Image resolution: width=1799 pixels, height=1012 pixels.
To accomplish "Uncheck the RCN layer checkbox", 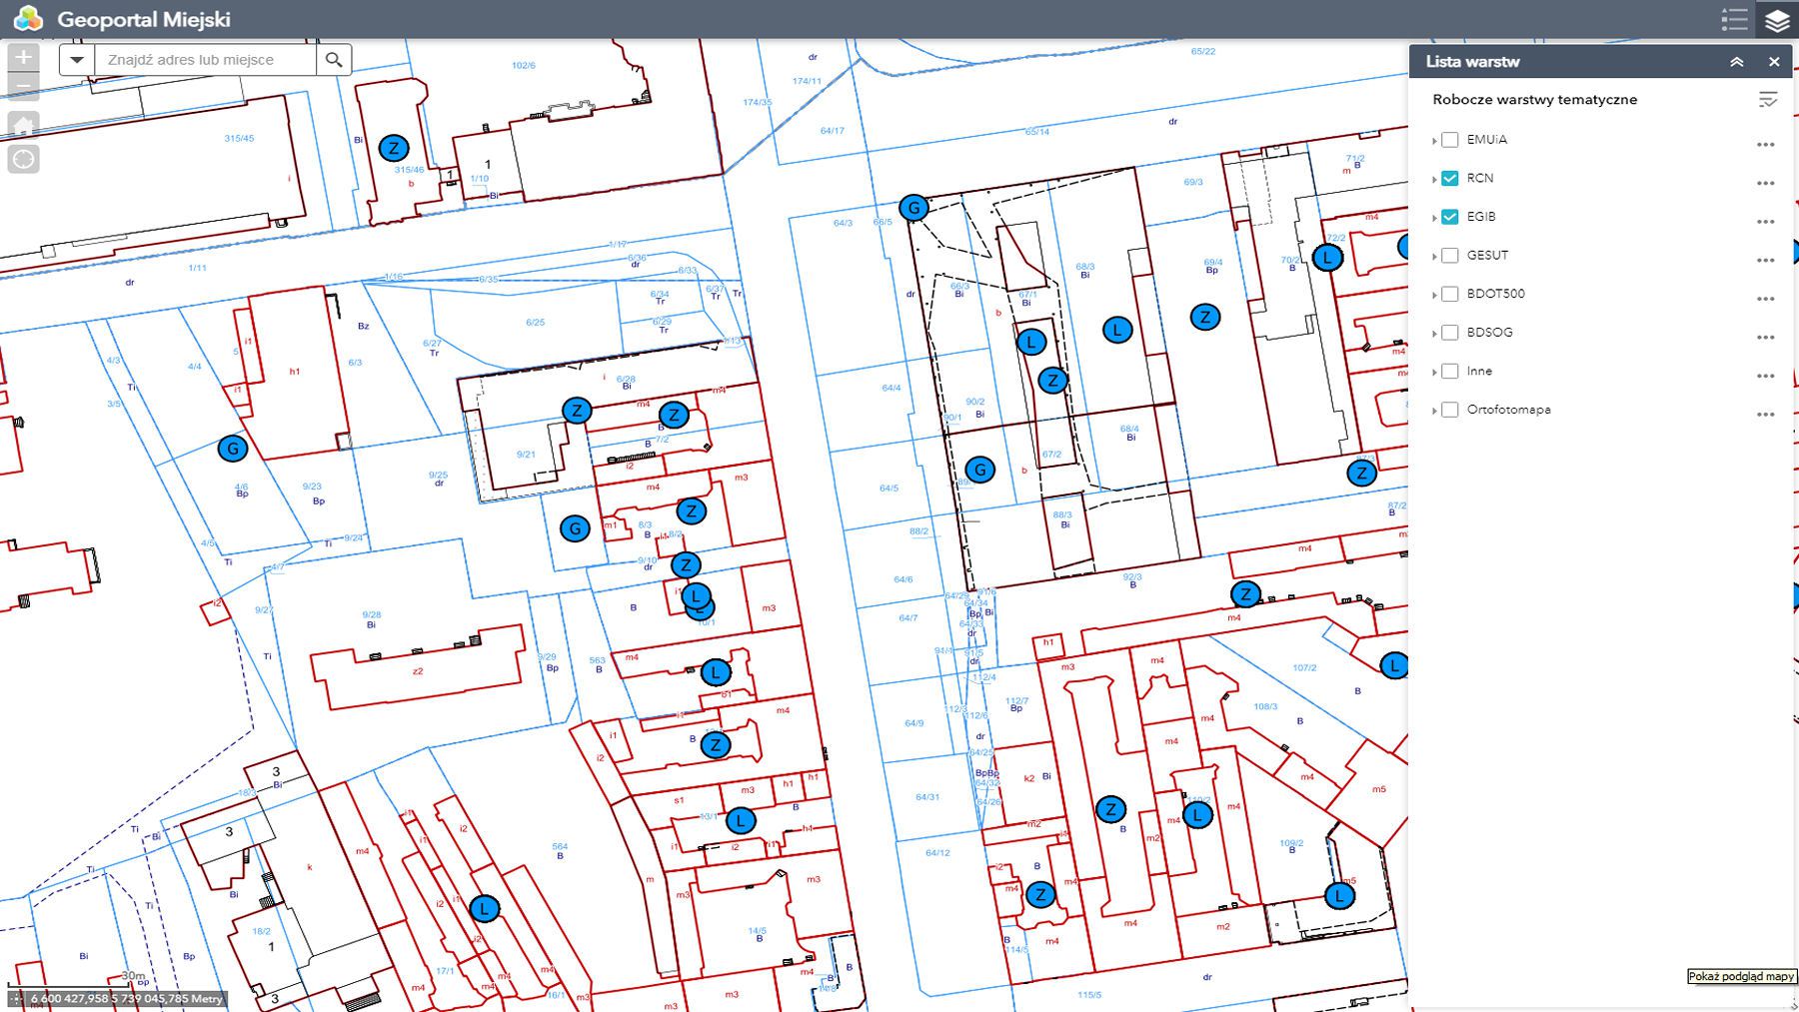I will [x=1450, y=179].
